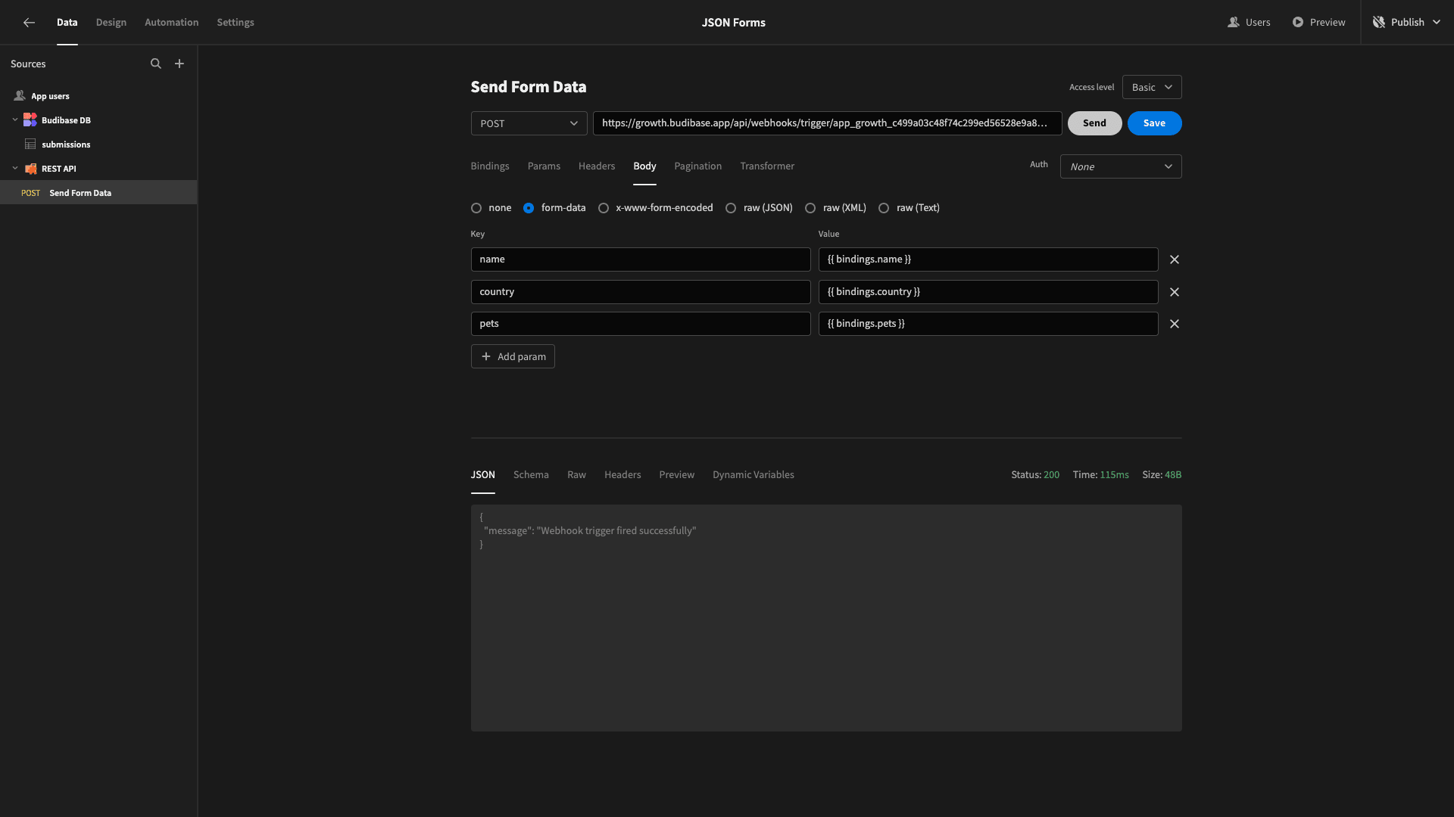Search sources with the magnifier icon

point(156,64)
